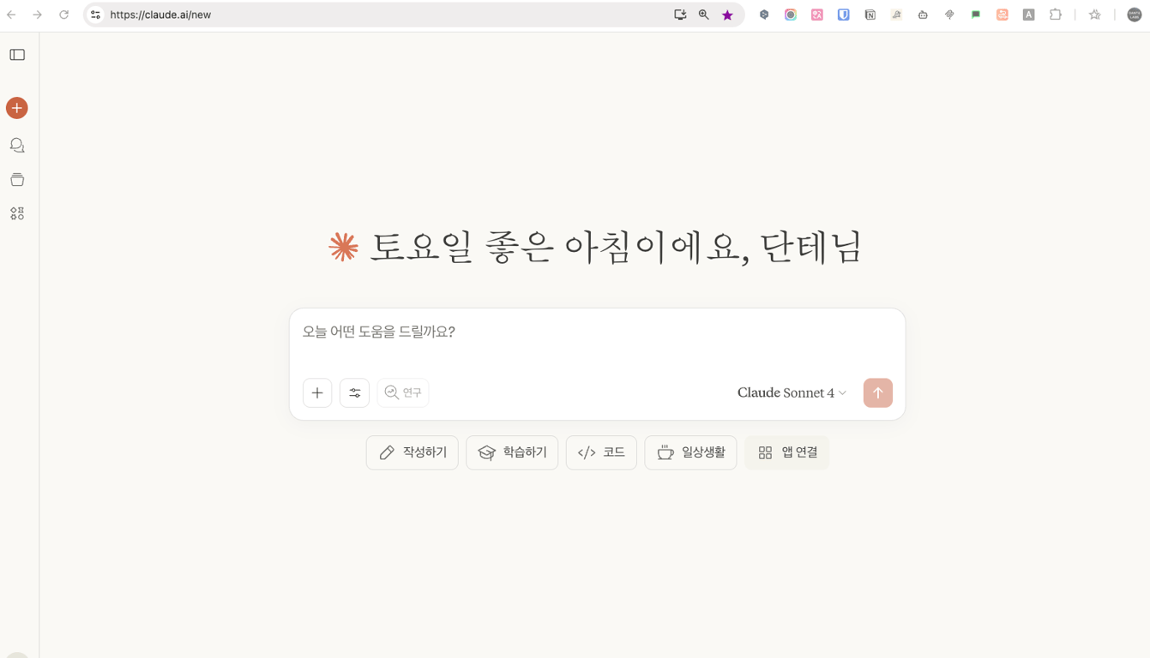Viewport: 1150px width, 658px height.
Task: Open the green chat bubble extension
Action: coord(976,15)
